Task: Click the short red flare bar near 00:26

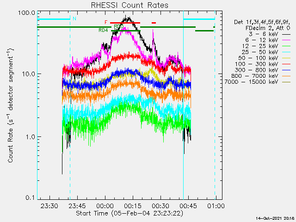Action: point(154,23)
